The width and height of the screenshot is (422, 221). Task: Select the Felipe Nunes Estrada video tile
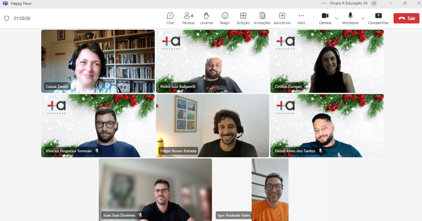(212, 125)
